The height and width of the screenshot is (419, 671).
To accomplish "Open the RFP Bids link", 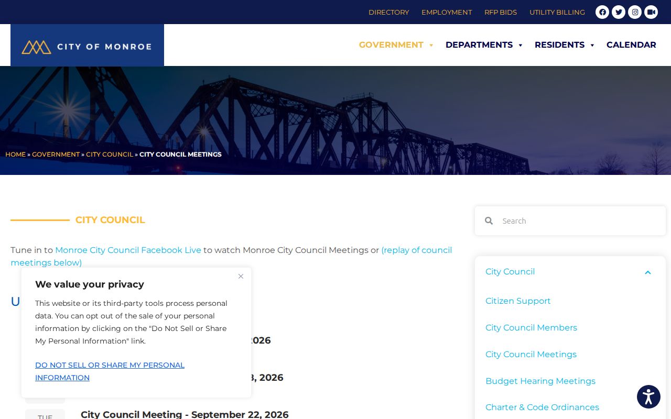I will click(x=501, y=12).
